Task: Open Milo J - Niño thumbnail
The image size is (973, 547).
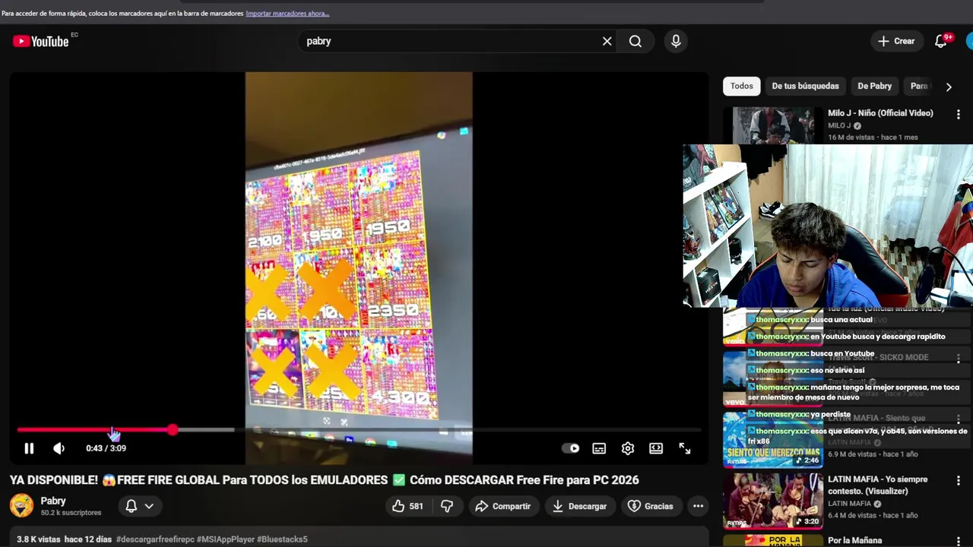Action: pyautogui.click(x=773, y=125)
